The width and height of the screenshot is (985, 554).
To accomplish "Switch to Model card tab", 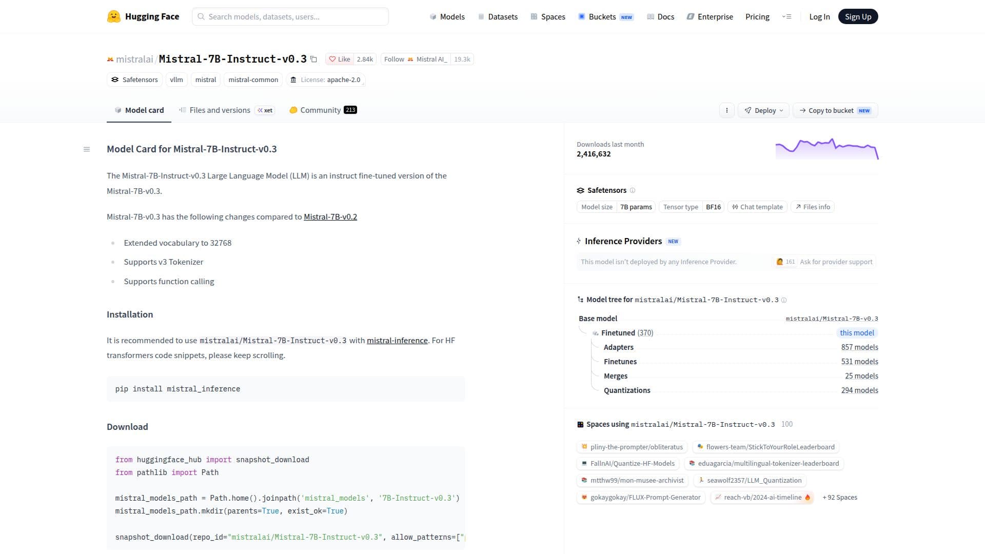I will coord(139,110).
